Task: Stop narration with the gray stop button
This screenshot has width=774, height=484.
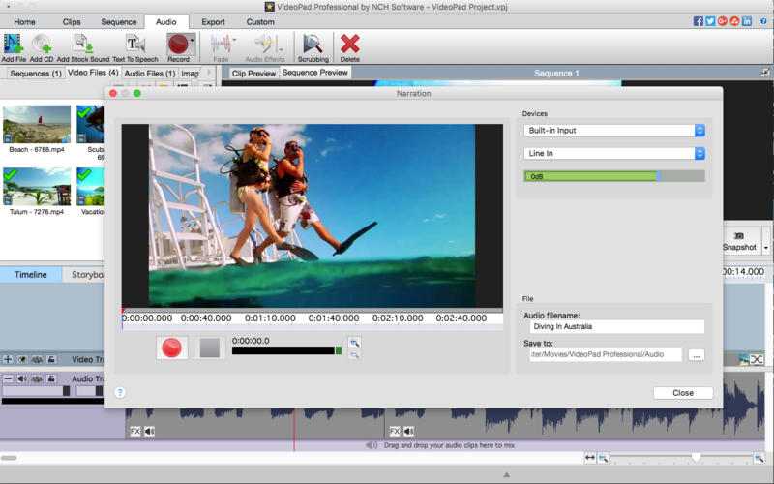Action: coord(210,348)
